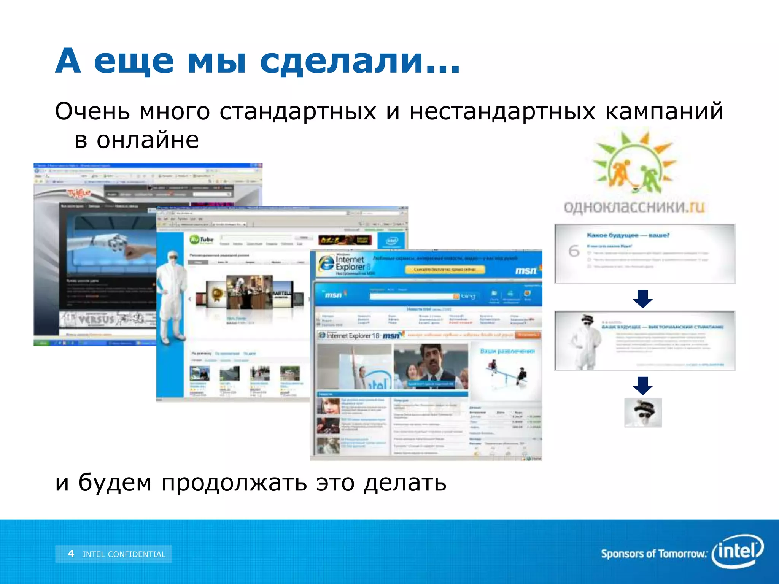779x584 pixels.
Task: Click the Intel badge on the RuTube page
Action: coord(391,241)
